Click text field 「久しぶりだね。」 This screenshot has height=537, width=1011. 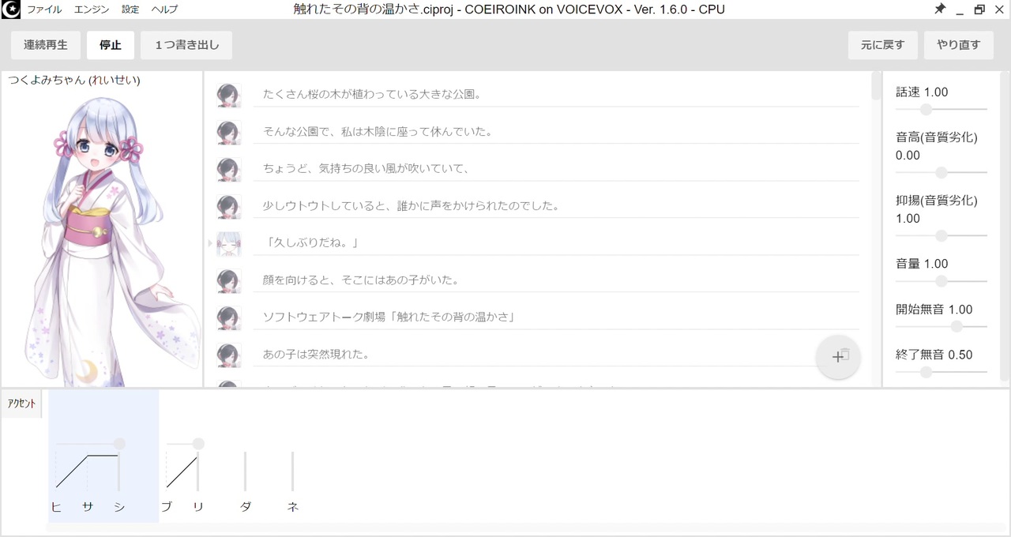click(556, 243)
